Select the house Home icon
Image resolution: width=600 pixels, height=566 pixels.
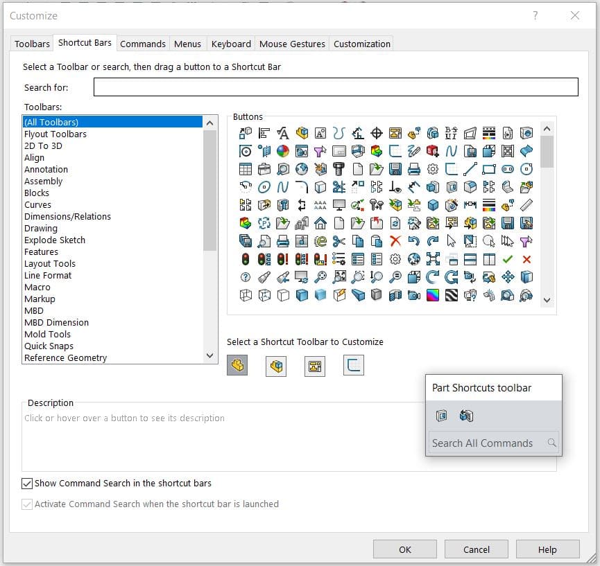[x=320, y=223]
